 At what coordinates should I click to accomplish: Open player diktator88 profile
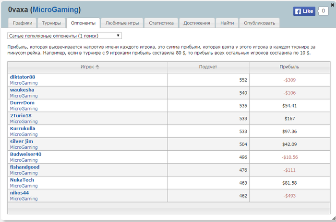[x=23, y=77]
